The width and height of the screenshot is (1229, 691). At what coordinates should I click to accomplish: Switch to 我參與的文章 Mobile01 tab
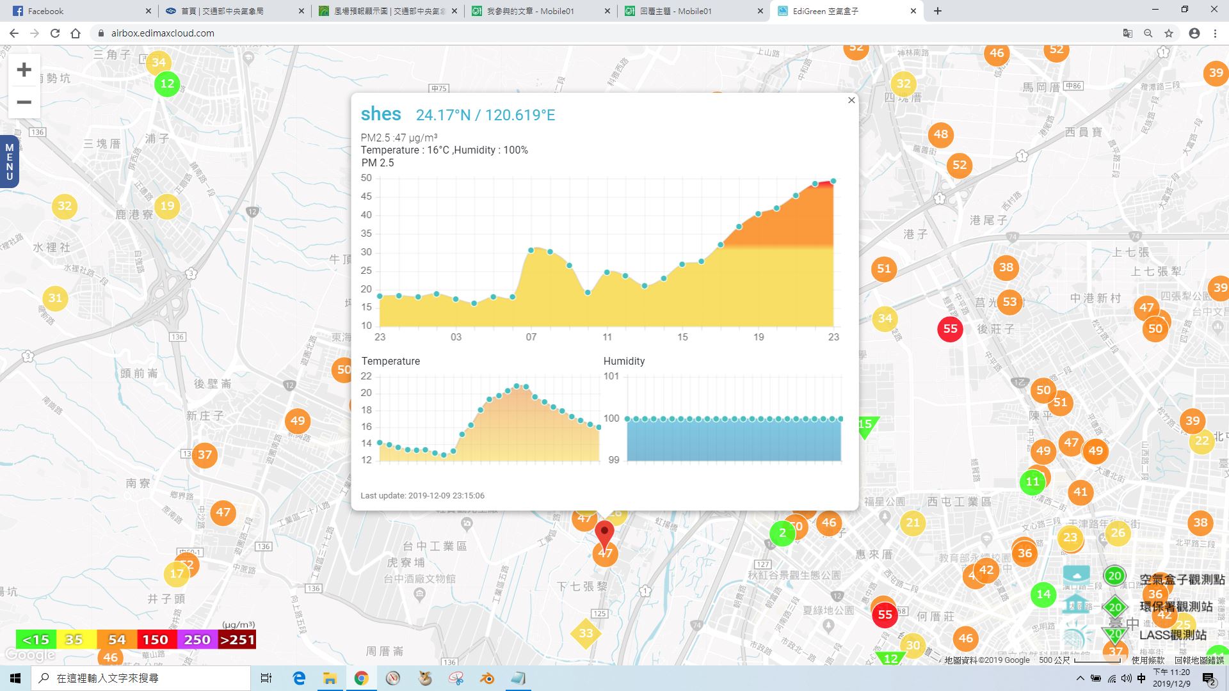(x=541, y=11)
